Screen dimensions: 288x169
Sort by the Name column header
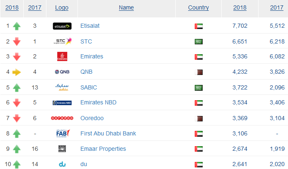pyautogui.click(x=126, y=7)
